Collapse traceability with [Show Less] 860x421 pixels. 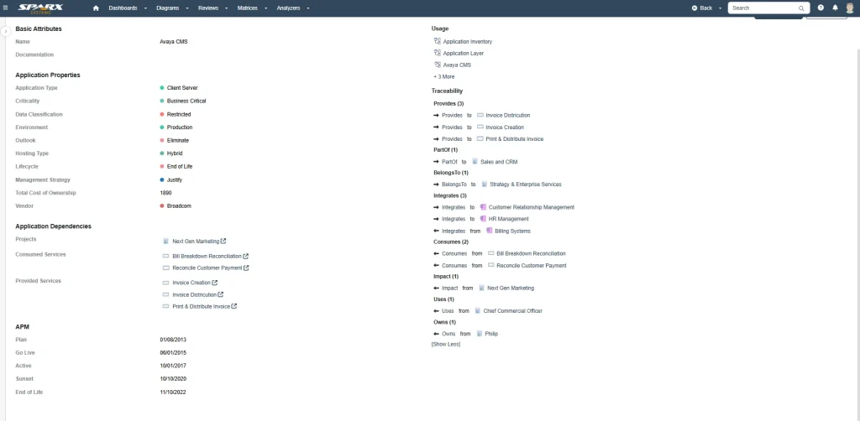446,345
